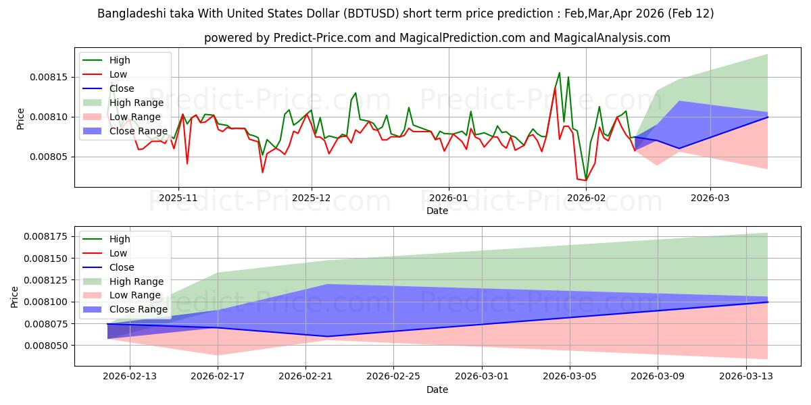The image size is (811, 405).
Task: Select the Close line entry in bottom legend
Action: coord(122,267)
